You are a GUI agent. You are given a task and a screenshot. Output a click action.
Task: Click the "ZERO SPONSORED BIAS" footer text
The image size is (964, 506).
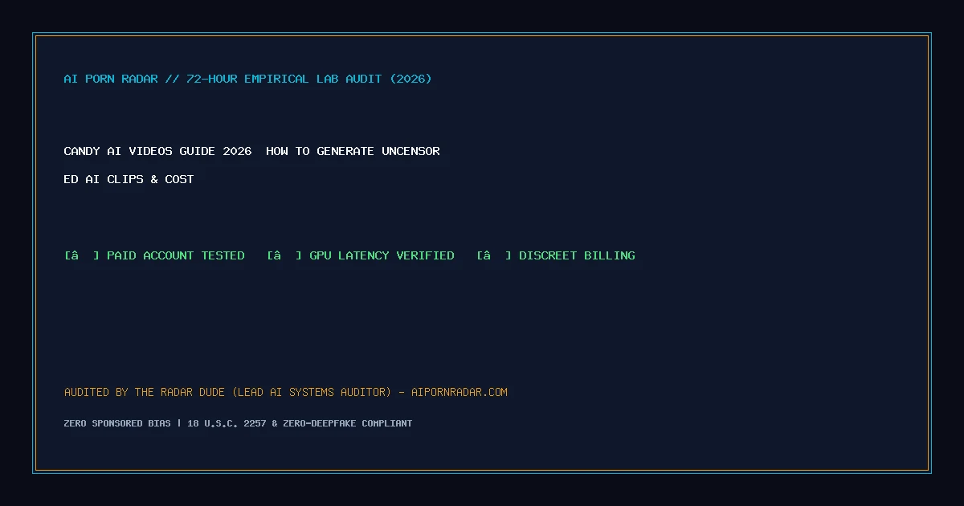[x=117, y=423]
